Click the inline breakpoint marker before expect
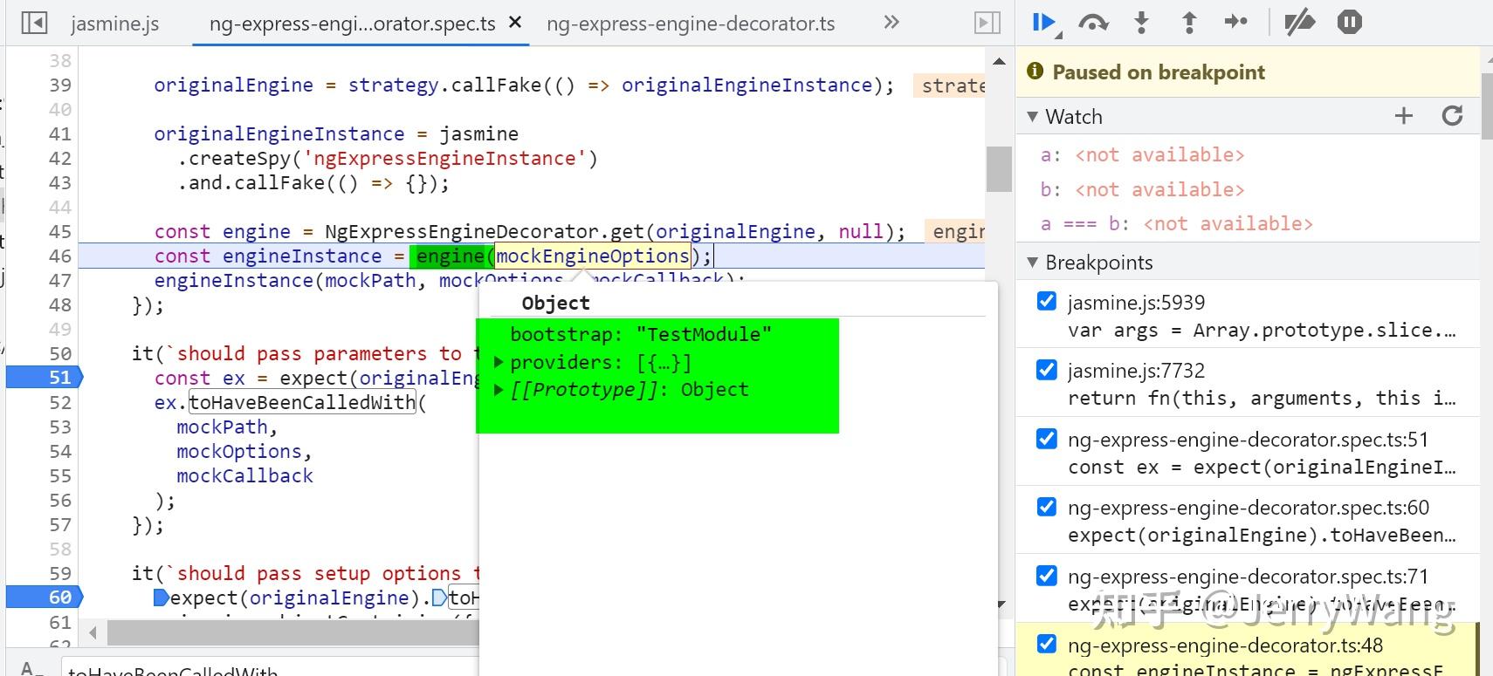Image resolution: width=1493 pixels, height=676 pixels. (x=161, y=597)
